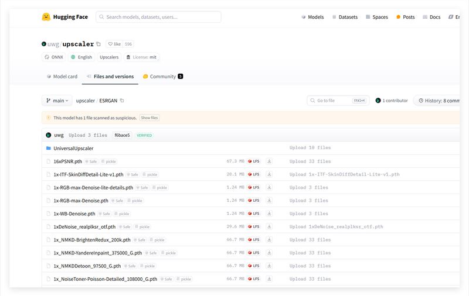This screenshot has width=469, height=296.
Task: Open 1x-WB-Denoise.pth file
Action: coord(74,214)
